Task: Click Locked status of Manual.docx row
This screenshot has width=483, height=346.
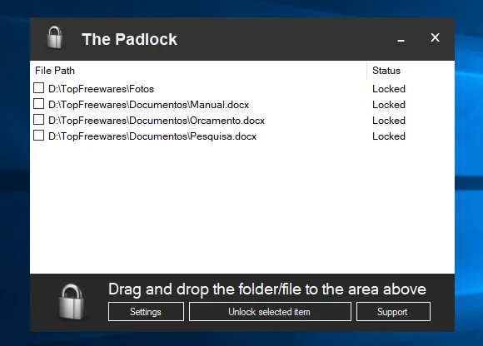Action: [x=389, y=105]
